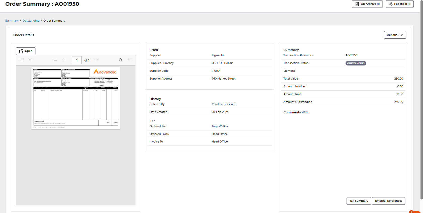Expand the Actions dropdown
This screenshot has width=423, height=213.
[395, 35]
